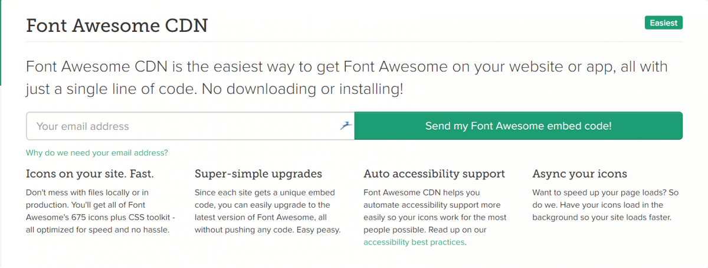Open 'Why do we need your email address?' link
Screen dimensions: 708x268
click(97, 153)
